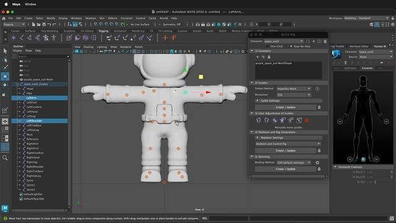Click the Add selected meshes plus icon under Geometry
Viewport: 396px width, 223px height.
[257, 57]
